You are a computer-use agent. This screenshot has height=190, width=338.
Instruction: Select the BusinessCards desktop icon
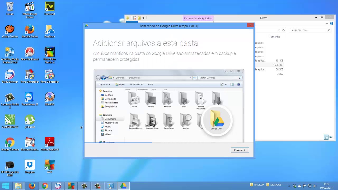[x=30, y=144]
